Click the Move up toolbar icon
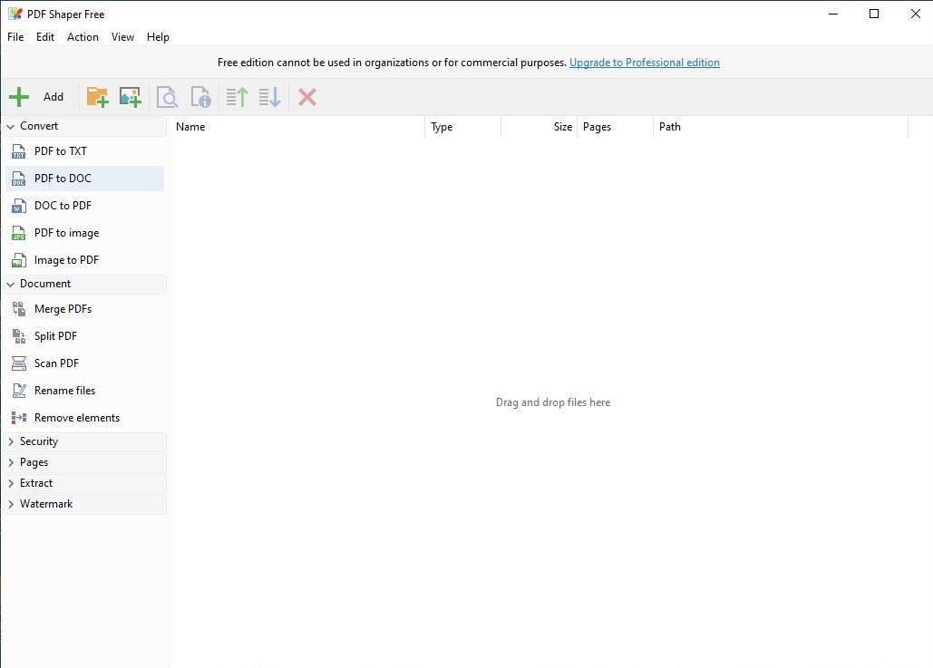 pyautogui.click(x=237, y=97)
